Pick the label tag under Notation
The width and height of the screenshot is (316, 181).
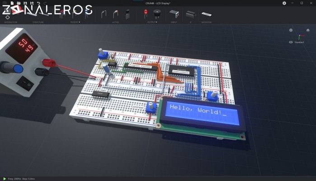coord(206,14)
